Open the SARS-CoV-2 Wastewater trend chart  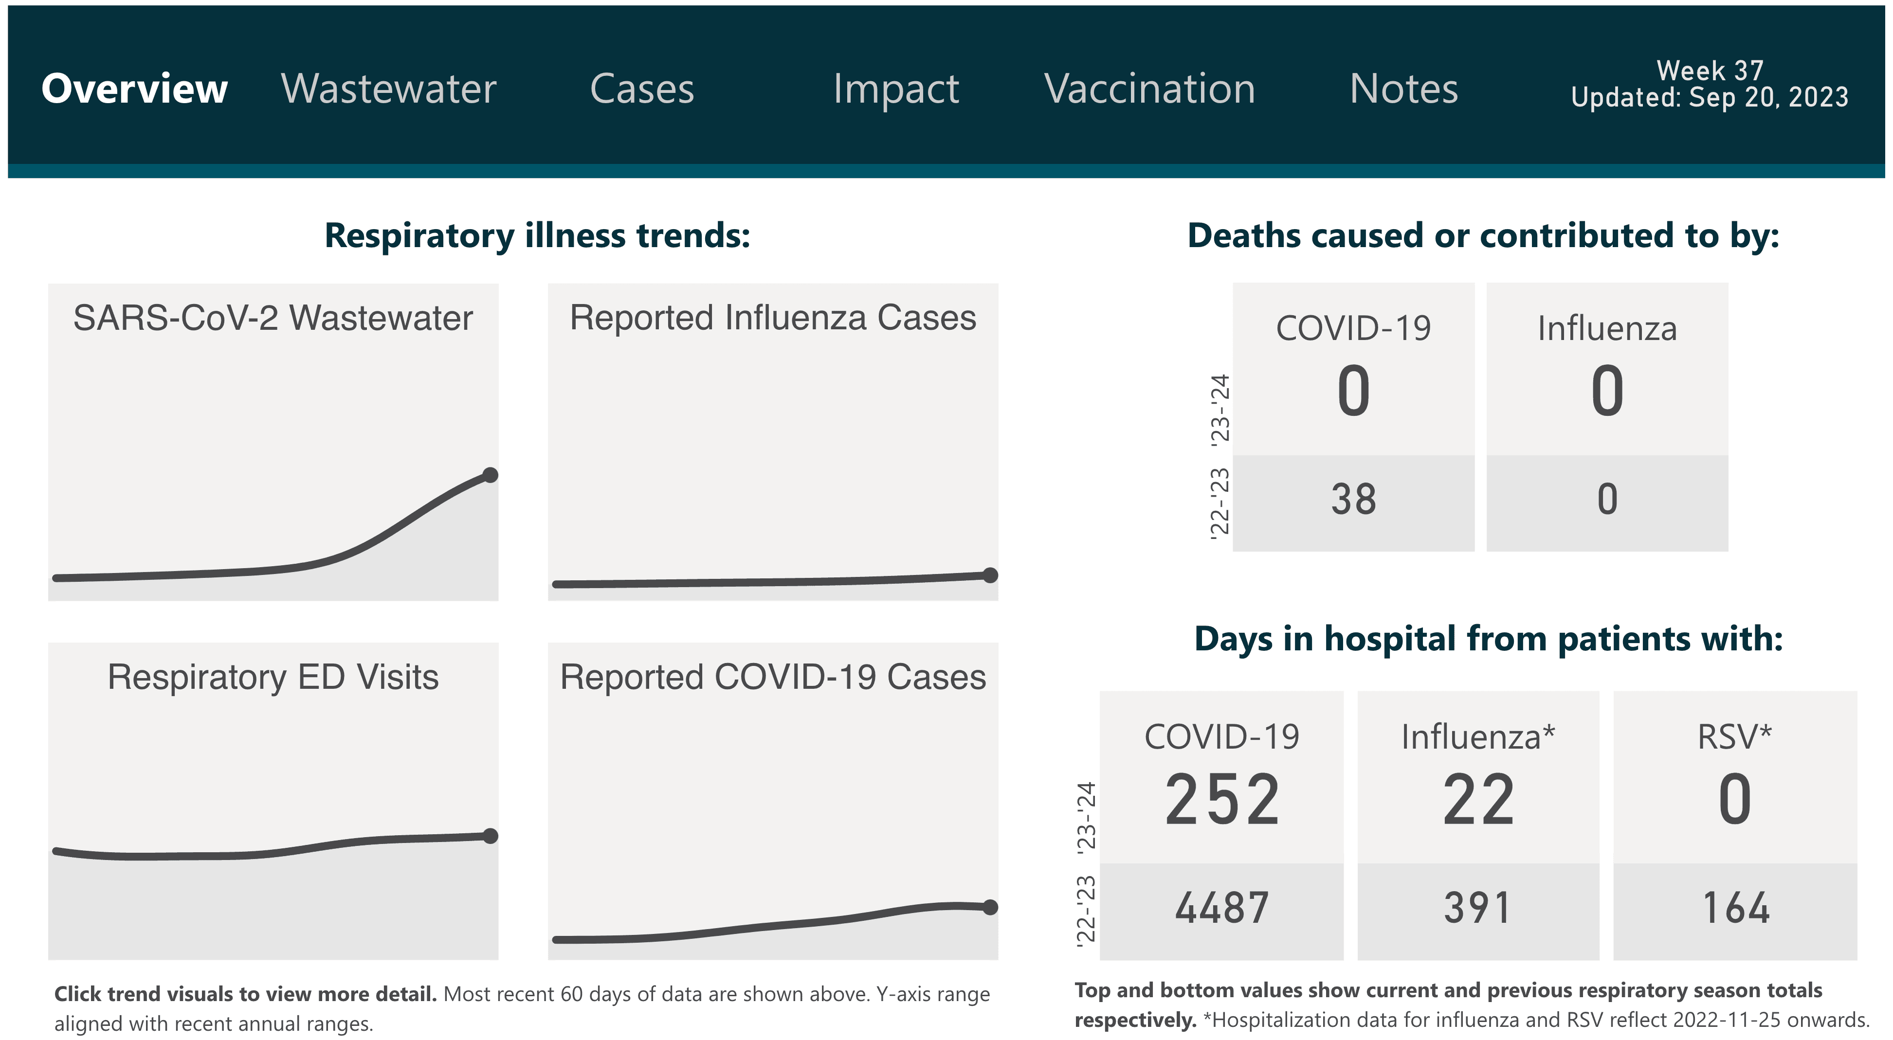coord(273,441)
